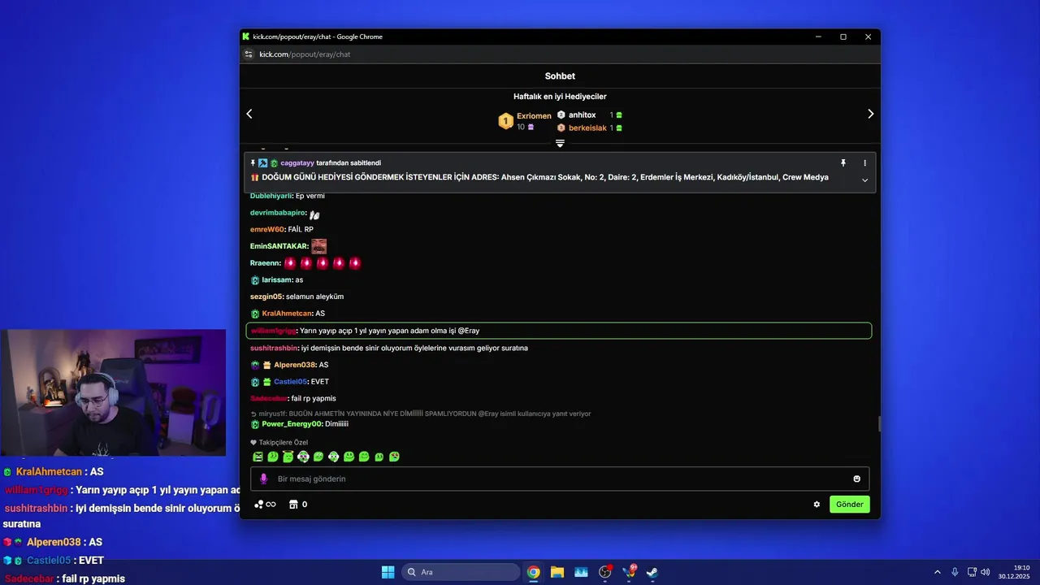Viewport: 1040px width, 585px height.
Task: Select the fourth follower emote
Action: [303, 457]
